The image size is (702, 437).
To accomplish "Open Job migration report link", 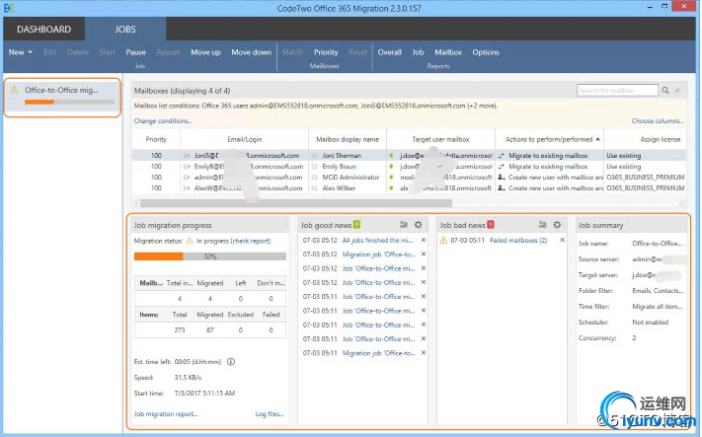I will click(x=166, y=413).
